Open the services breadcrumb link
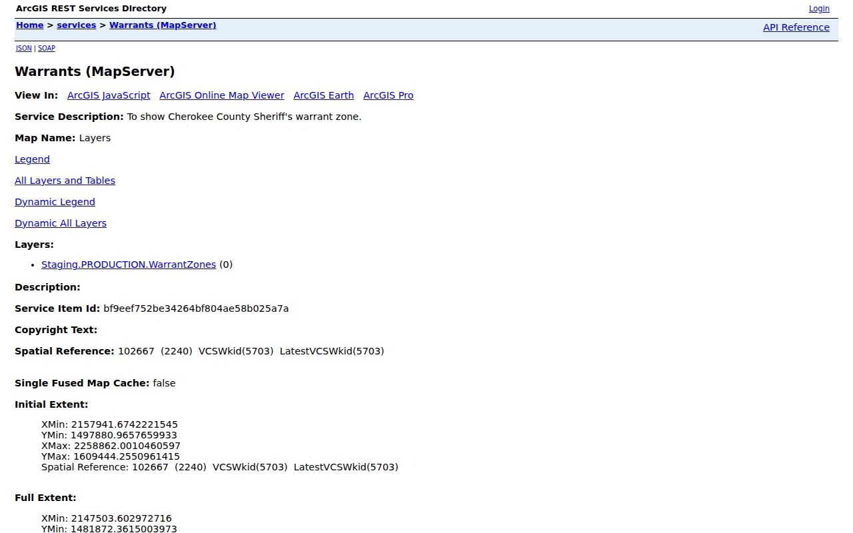This screenshot has height=533, width=853. click(x=77, y=25)
